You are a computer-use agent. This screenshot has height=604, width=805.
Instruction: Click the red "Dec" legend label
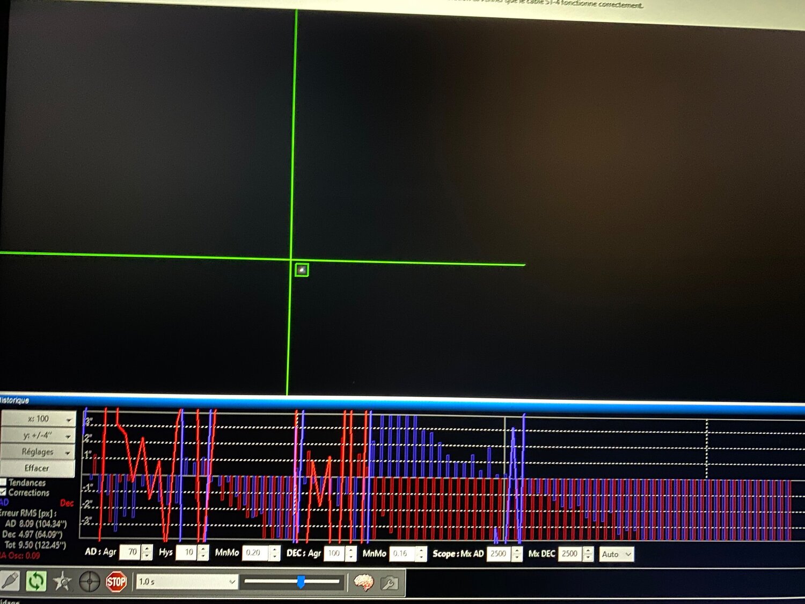67,503
